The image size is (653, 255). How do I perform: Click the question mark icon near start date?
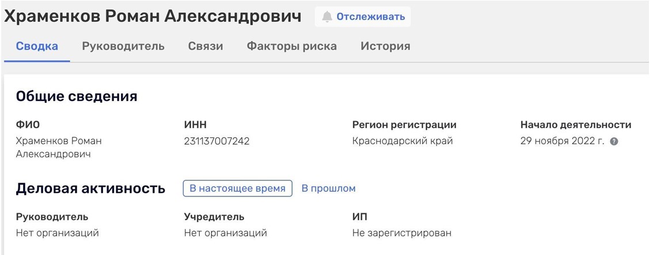(614, 141)
